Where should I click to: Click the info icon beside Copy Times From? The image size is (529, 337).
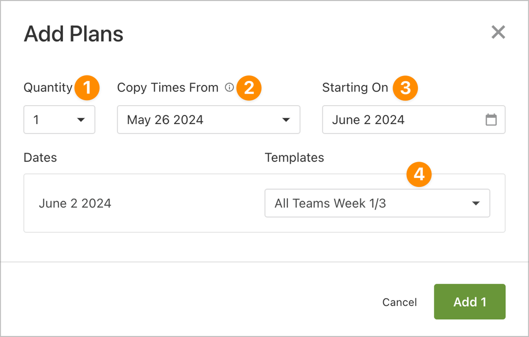point(229,88)
